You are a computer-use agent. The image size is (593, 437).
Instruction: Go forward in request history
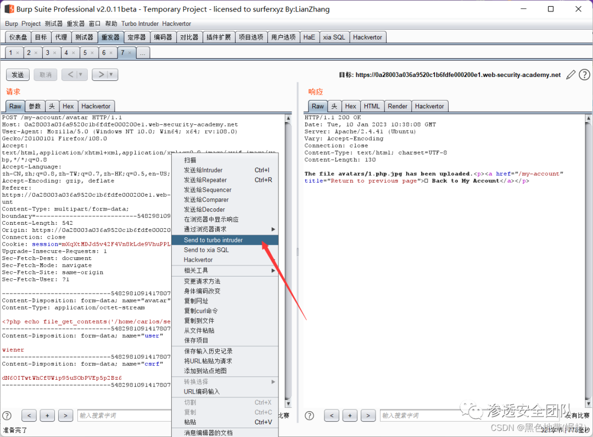click(x=101, y=75)
